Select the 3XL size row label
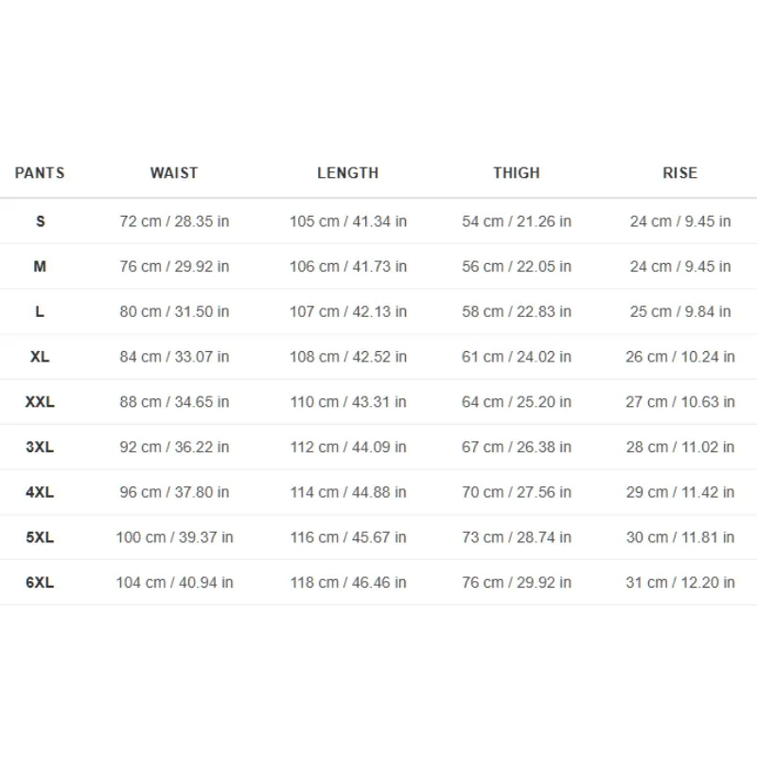Screen dimensions: 757x757 click(x=40, y=447)
